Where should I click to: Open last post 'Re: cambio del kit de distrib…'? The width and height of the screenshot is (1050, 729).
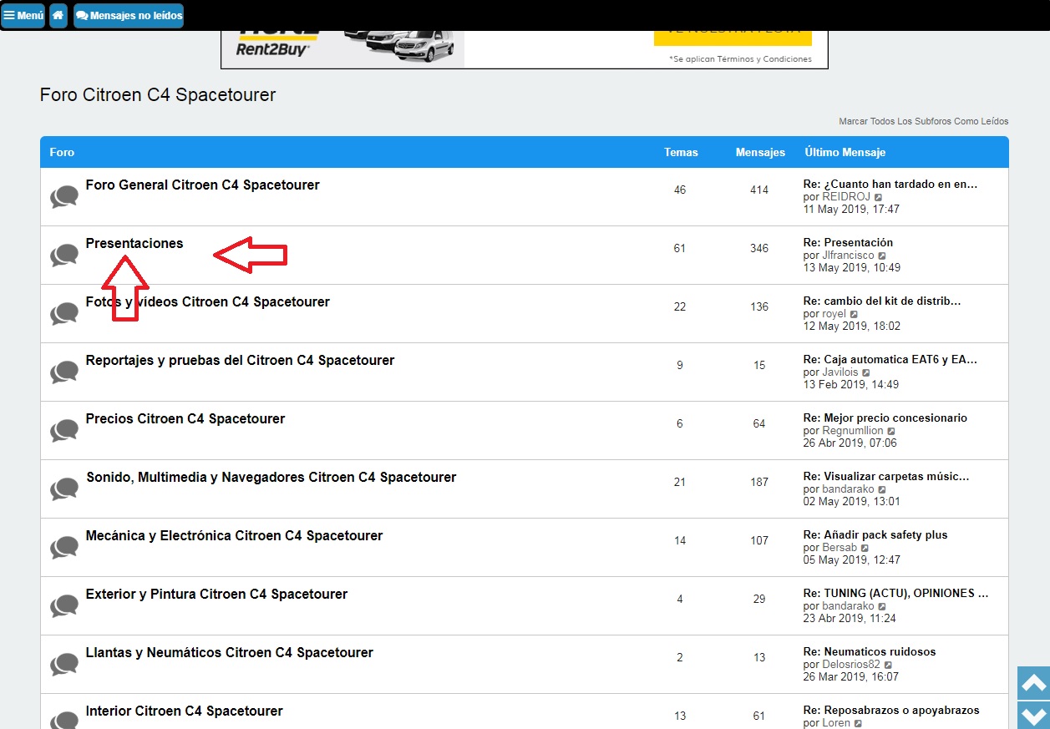point(882,301)
